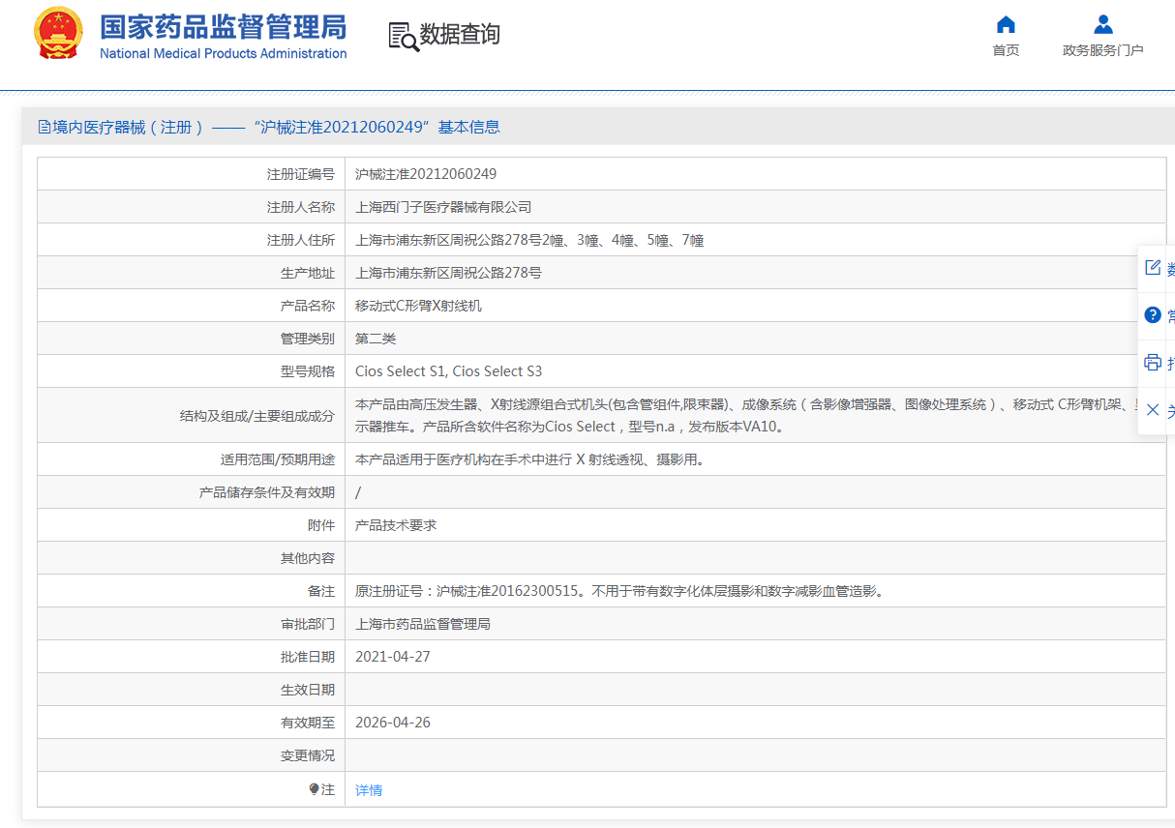Image resolution: width=1175 pixels, height=828 pixels.
Task: Click the value 移动式C形臂X射线机
Action: coord(418,306)
